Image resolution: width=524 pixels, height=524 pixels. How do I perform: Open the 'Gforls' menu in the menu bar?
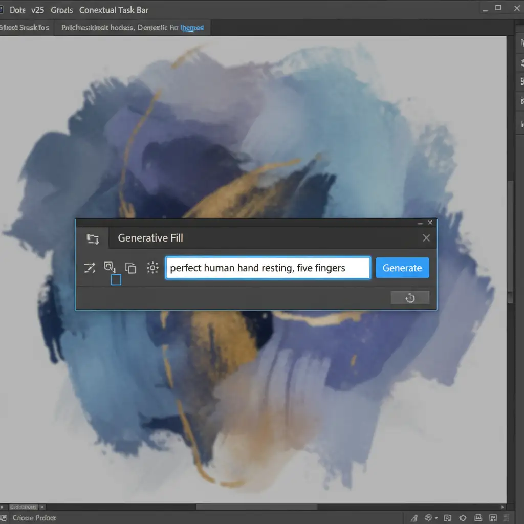[x=61, y=10]
